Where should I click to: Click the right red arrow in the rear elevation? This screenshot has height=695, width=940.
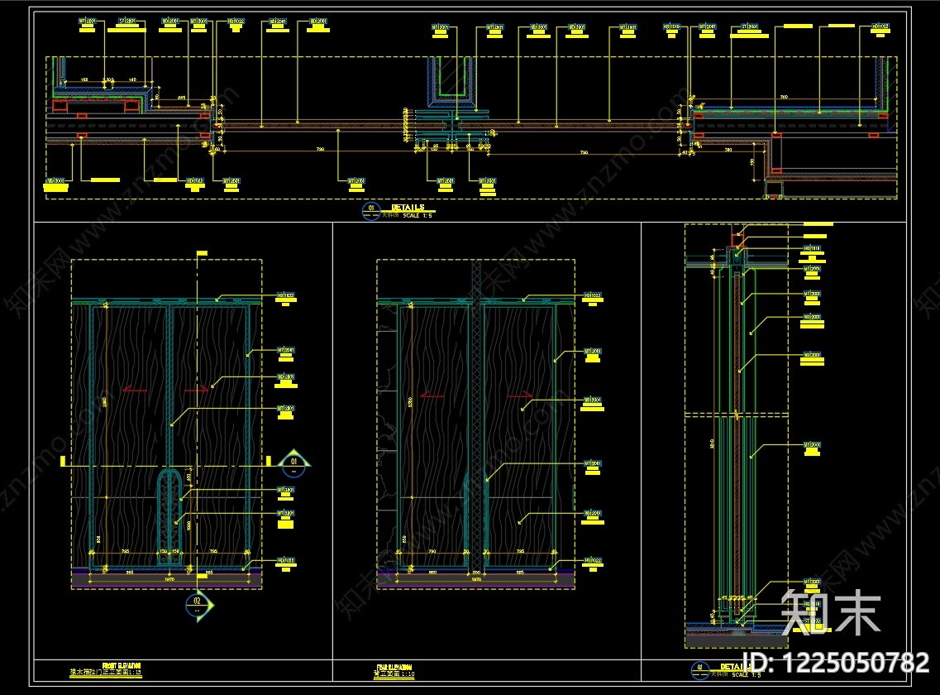tap(520, 395)
